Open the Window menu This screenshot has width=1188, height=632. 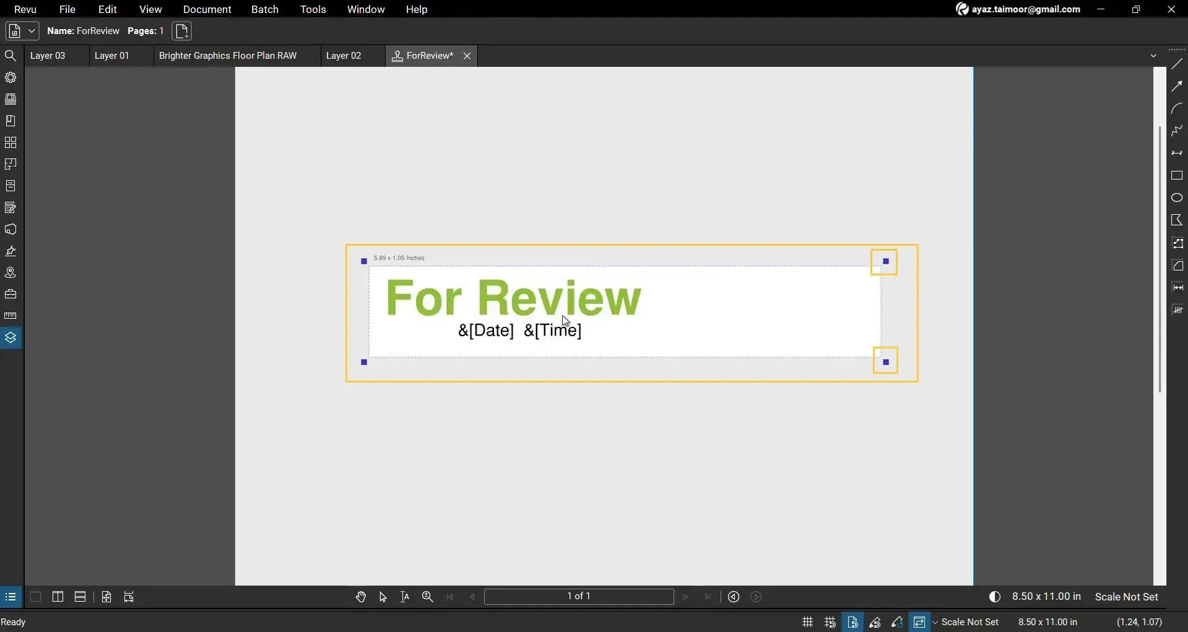click(x=366, y=9)
